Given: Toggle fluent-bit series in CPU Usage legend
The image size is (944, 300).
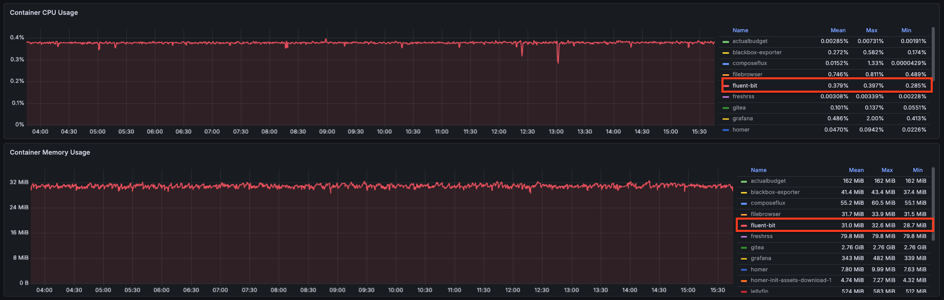Looking at the screenshot, I should coord(744,85).
